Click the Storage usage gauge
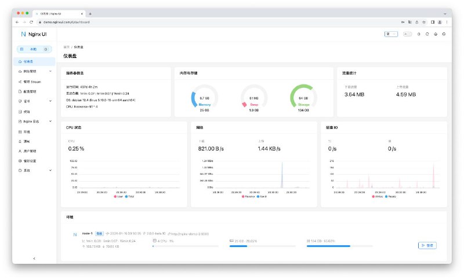This screenshot has height=280, width=464. tap(303, 98)
